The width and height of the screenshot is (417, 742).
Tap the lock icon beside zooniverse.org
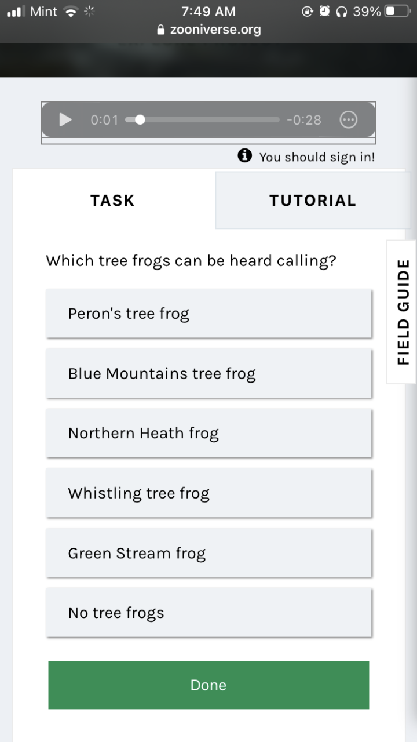[x=161, y=30]
